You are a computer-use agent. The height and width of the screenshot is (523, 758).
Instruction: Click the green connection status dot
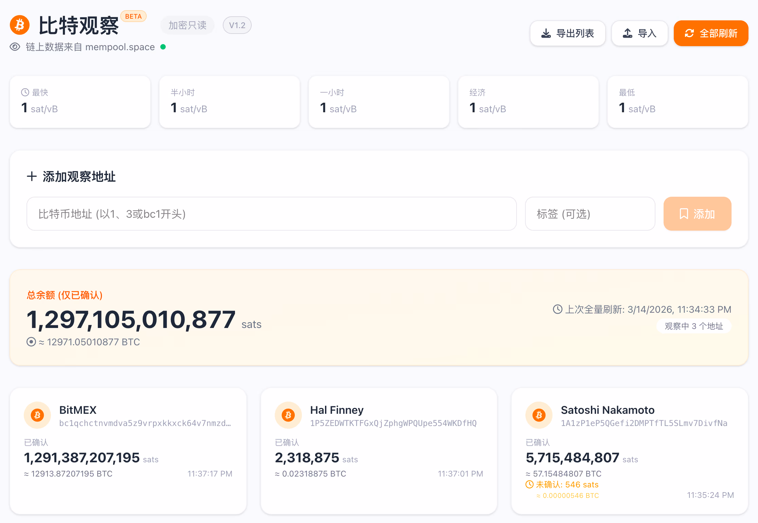point(163,47)
